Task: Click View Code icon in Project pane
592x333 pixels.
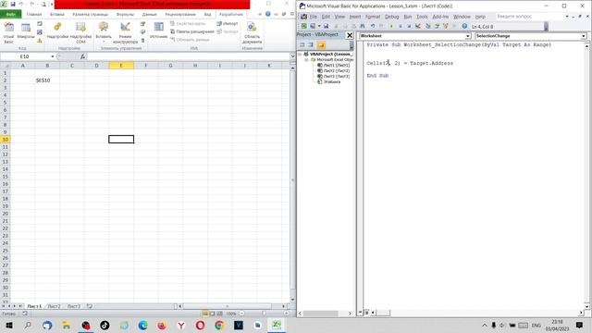Action: click(x=302, y=45)
